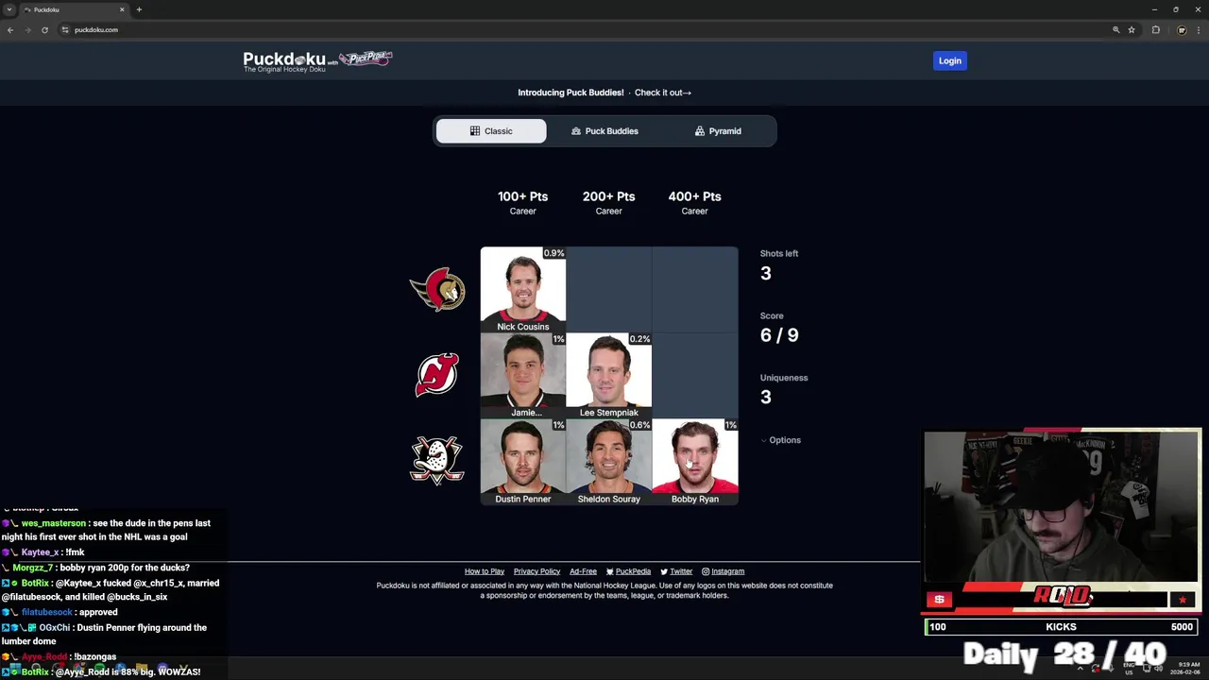The width and height of the screenshot is (1209, 680).
Task: Click the Score 6 / 9 value
Action: click(x=779, y=335)
